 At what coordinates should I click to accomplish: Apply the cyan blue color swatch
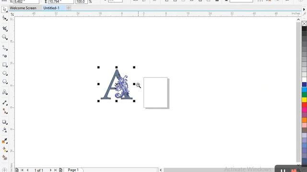(304, 90)
